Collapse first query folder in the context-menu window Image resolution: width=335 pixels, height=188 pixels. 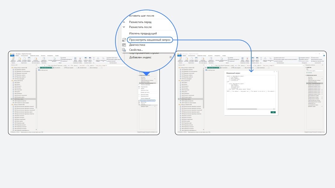(11, 68)
